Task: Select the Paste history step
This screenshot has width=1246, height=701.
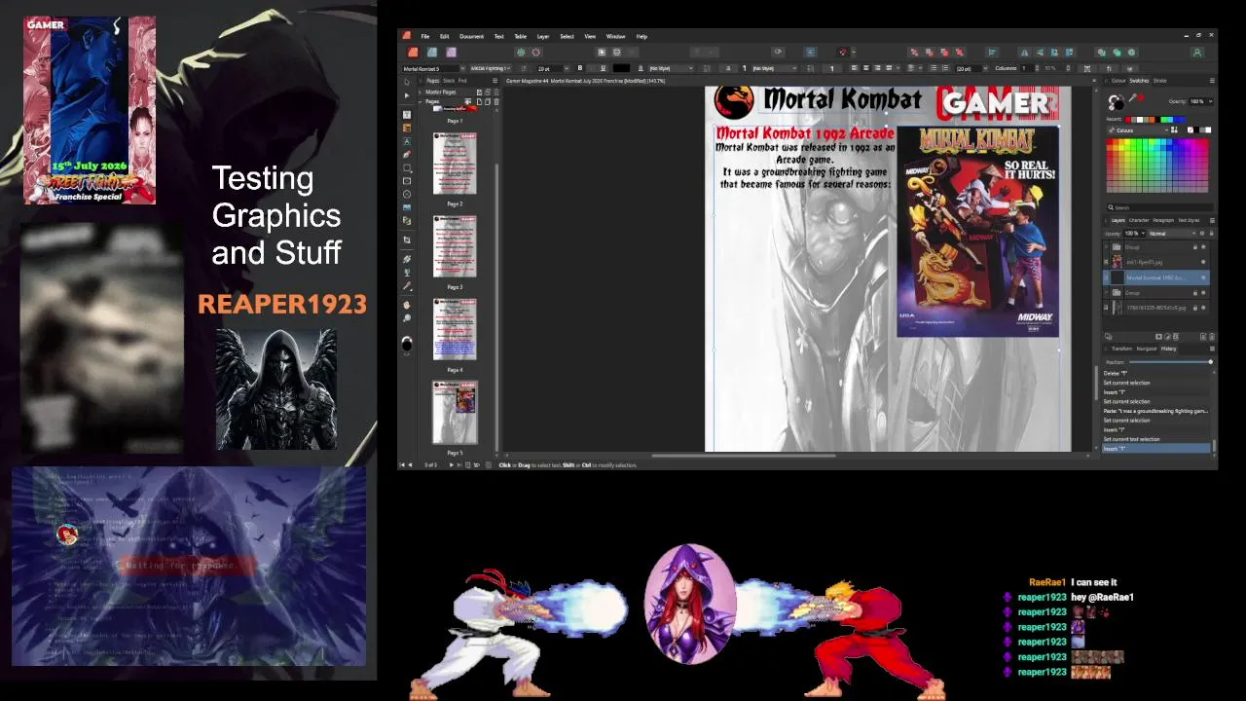Action: 1155,411
